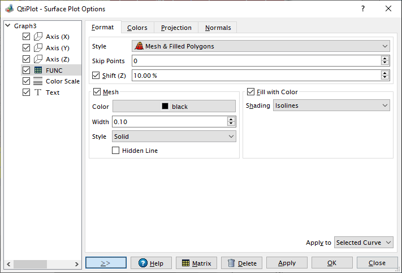Click the black mesh color button
Viewport: 402px width, 273px height.
tap(174, 106)
